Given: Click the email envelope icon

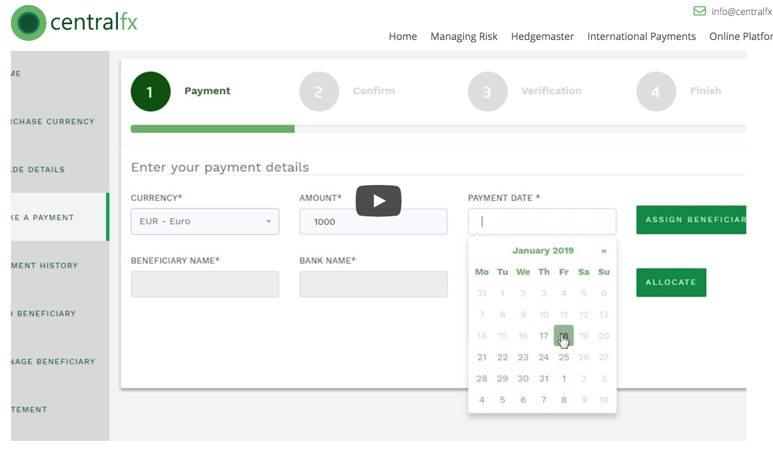Looking at the screenshot, I should click(x=699, y=11).
